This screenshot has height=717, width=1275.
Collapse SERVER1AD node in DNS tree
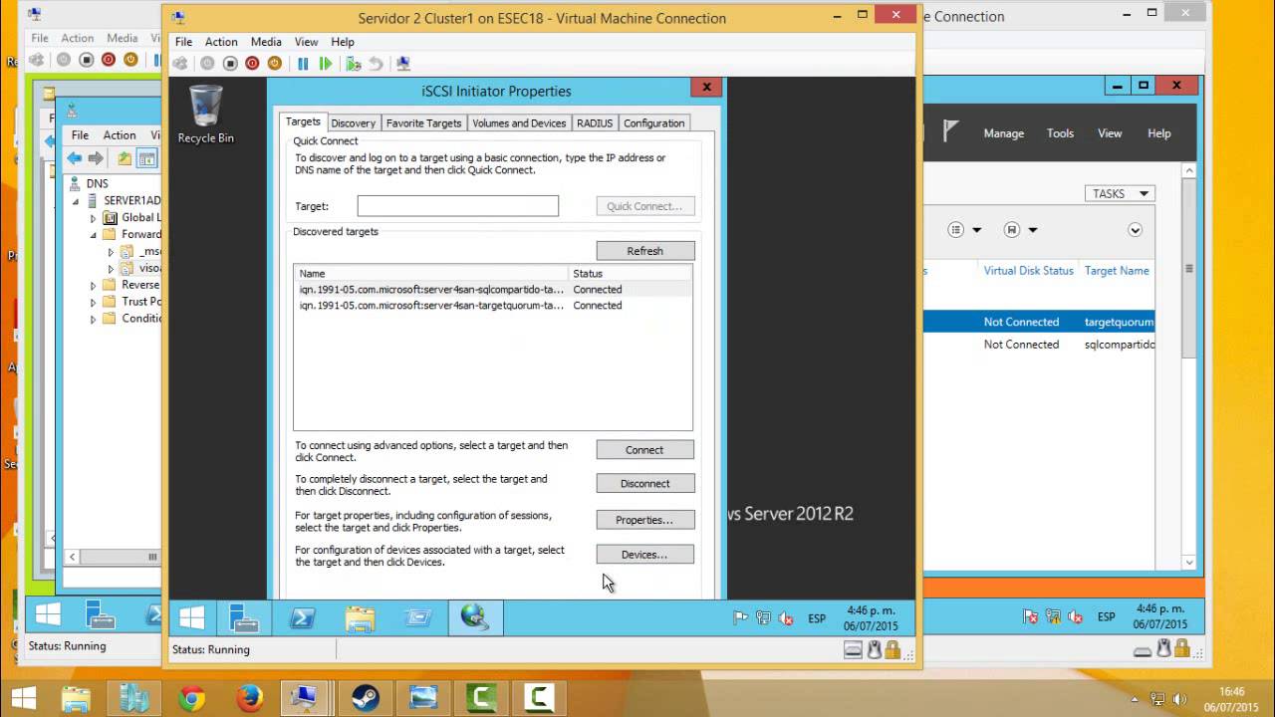coord(76,201)
